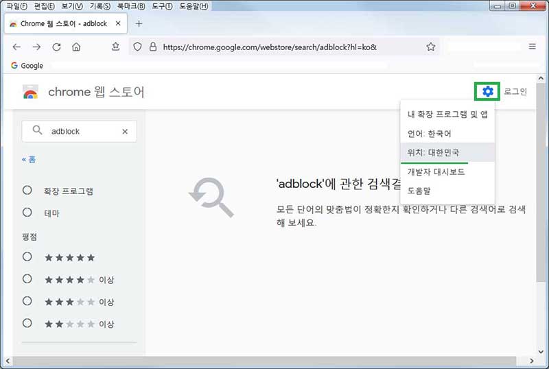Reload the current page
This screenshot has width=549, height=369.
click(56, 47)
